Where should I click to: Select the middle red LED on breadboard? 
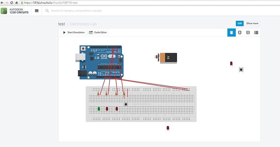(x=107, y=109)
